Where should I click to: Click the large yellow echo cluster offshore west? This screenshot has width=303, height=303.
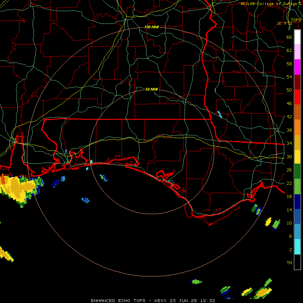(x=19, y=189)
